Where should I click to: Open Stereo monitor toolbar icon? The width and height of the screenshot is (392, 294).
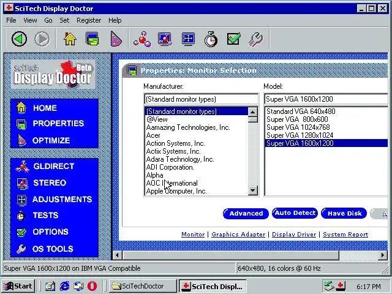(x=165, y=39)
